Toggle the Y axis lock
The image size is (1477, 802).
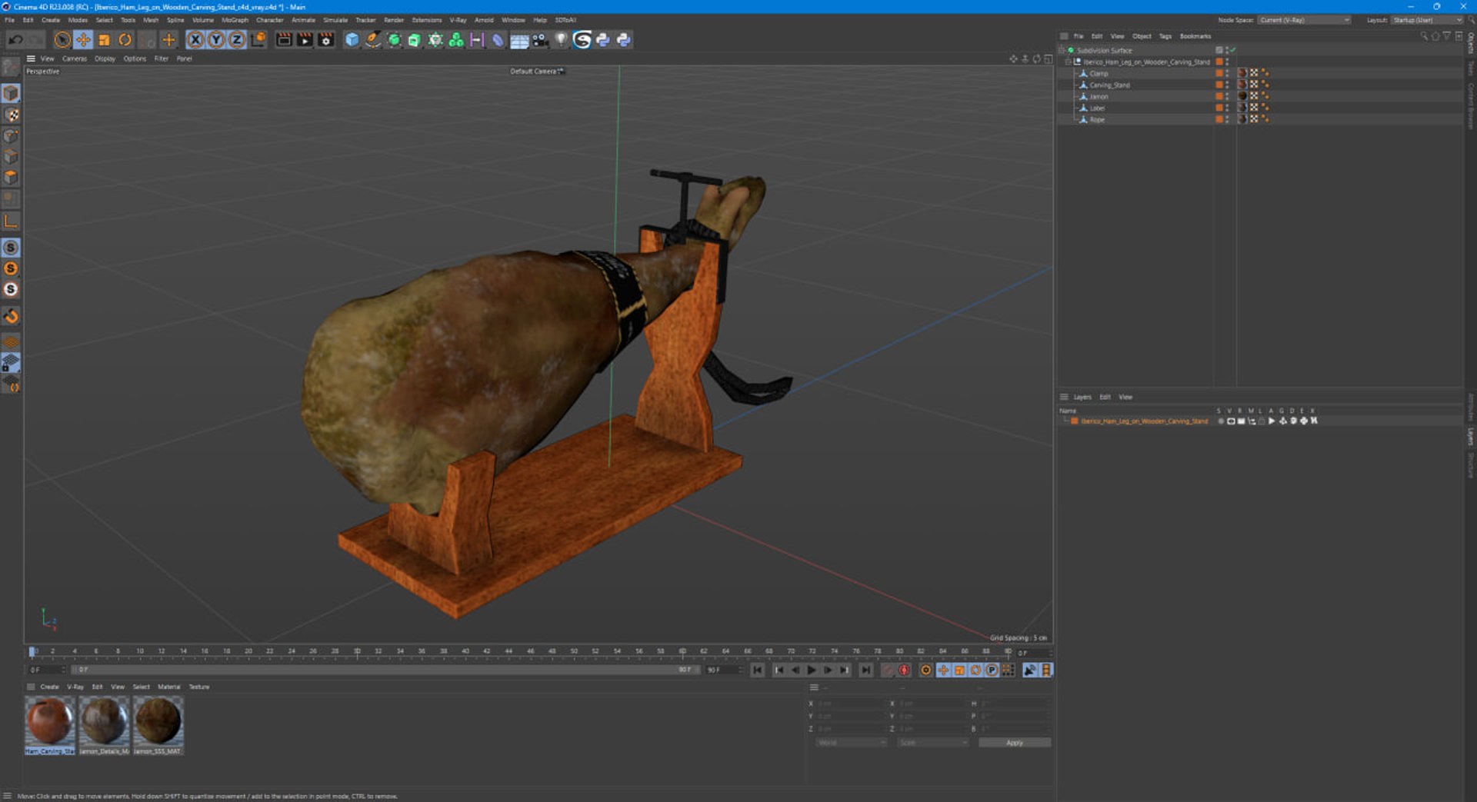216,40
